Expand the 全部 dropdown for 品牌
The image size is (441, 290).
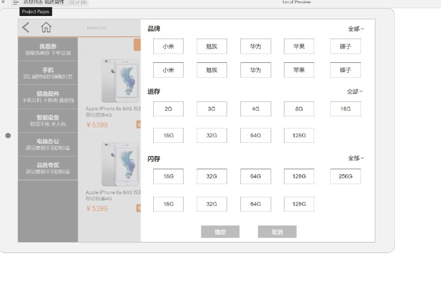(x=356, y=29)
